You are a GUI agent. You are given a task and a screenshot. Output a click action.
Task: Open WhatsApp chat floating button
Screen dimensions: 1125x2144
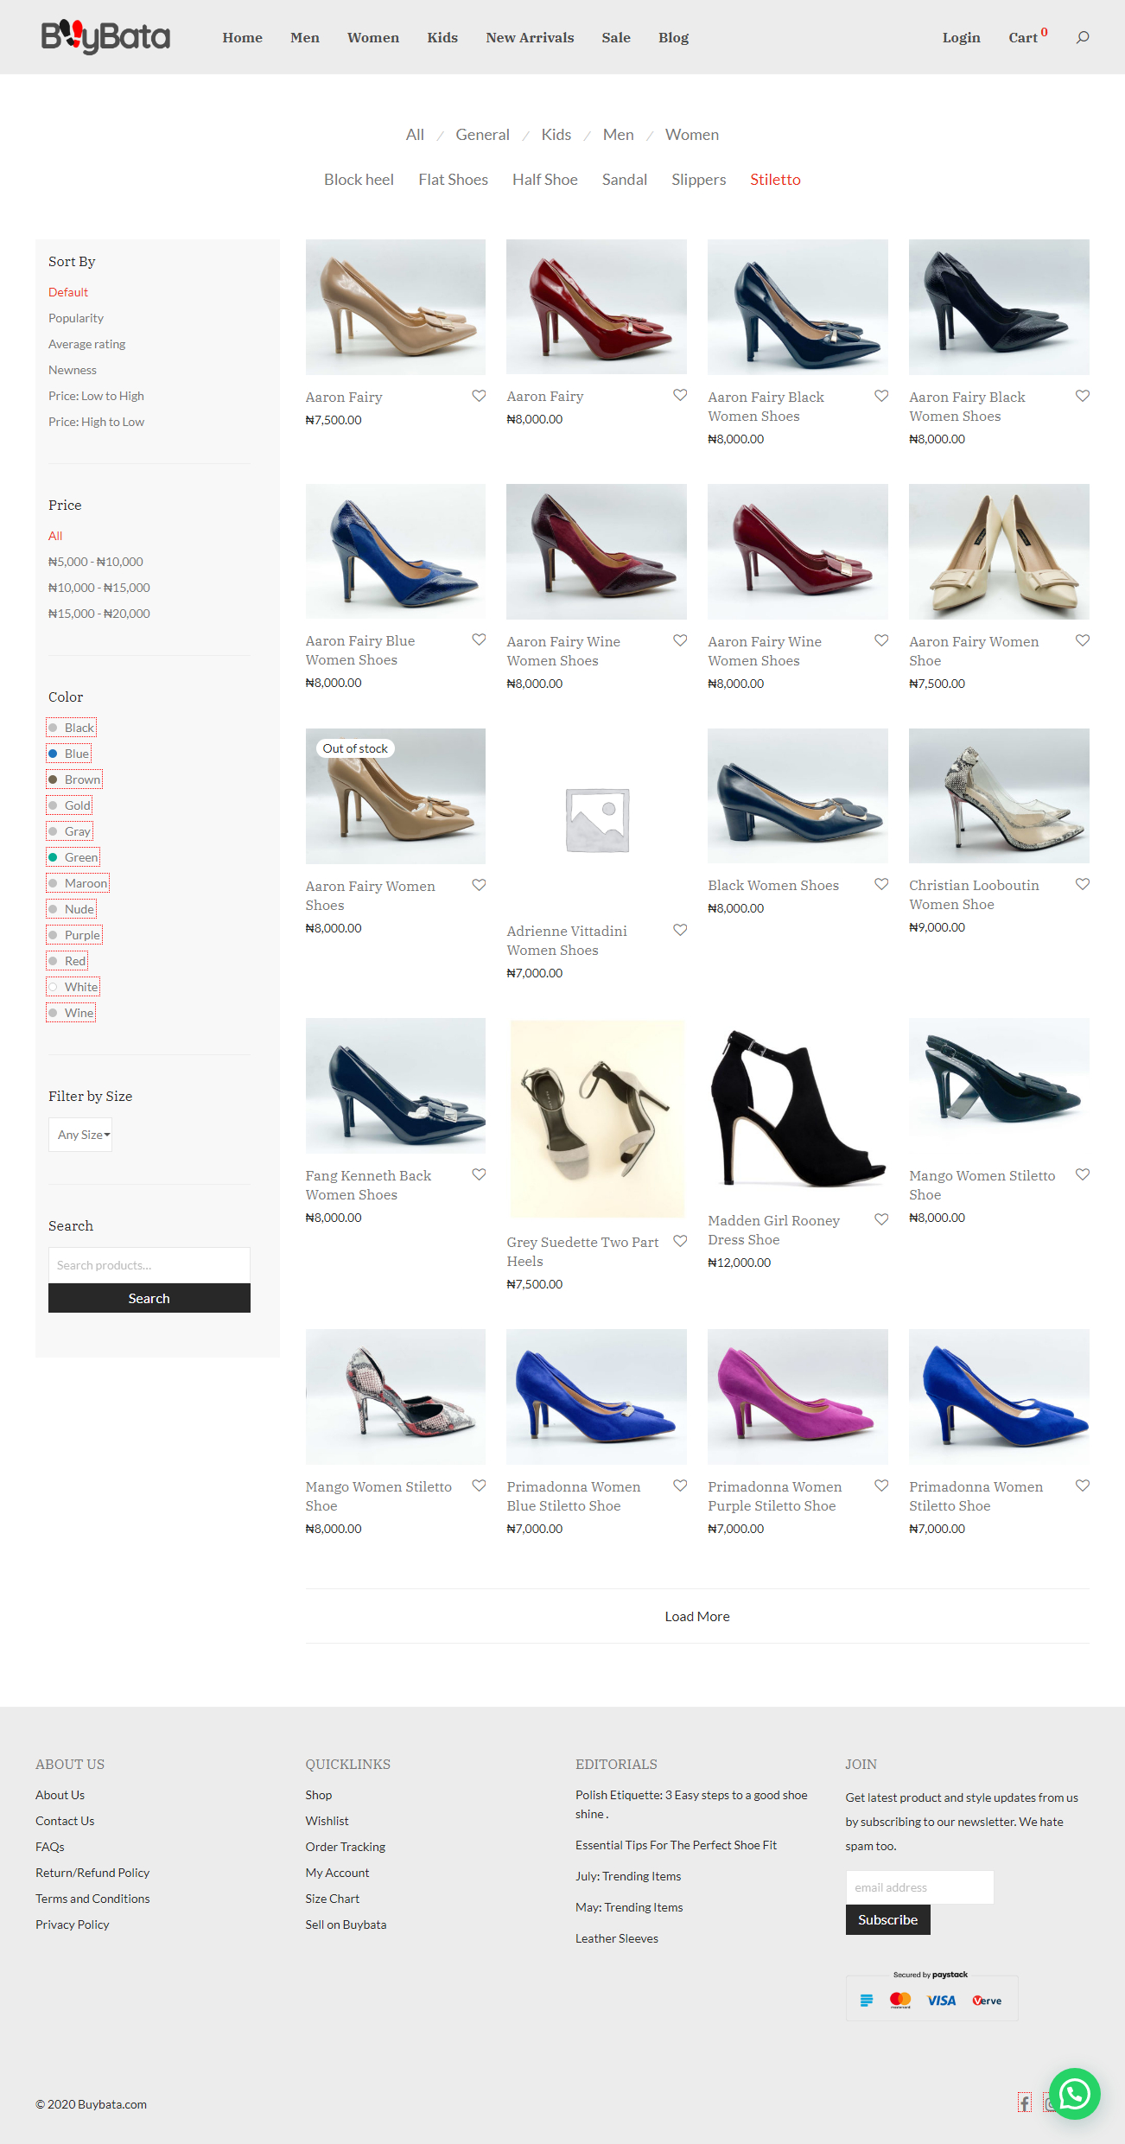1074,2093
